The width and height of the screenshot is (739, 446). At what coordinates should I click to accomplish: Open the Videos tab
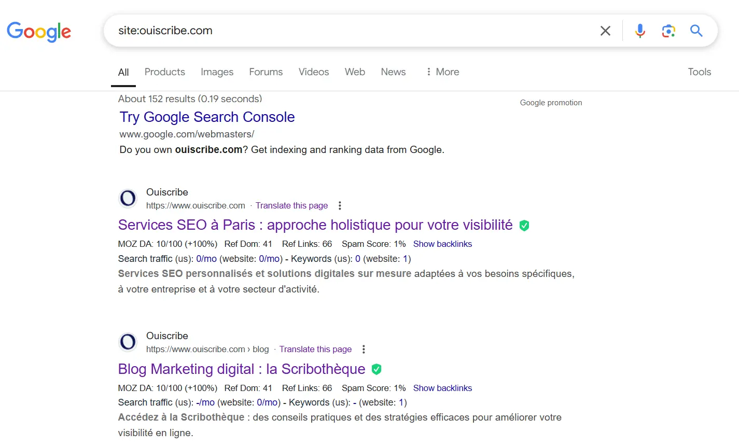point(314,72)
